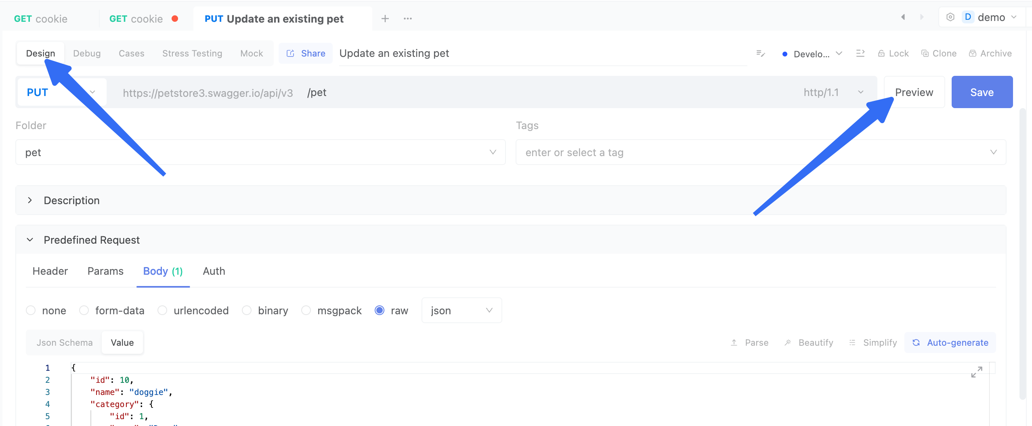The width and height of the screenshot is (1032, 426).
Task: Click JSON line with "category": {
Action: (x=122, y=404)
